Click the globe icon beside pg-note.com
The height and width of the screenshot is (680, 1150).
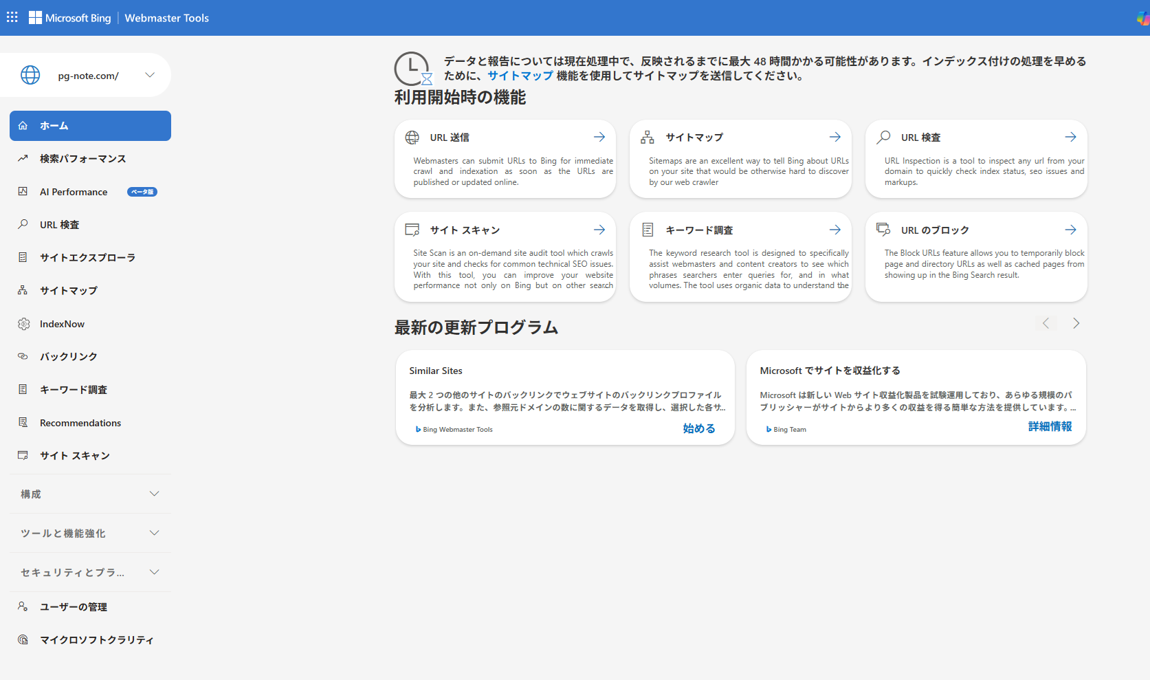click(x=30, y=75)
